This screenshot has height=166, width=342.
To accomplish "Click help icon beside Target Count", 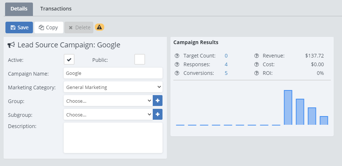I will [177, 56].
